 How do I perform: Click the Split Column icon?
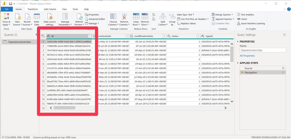163,17
